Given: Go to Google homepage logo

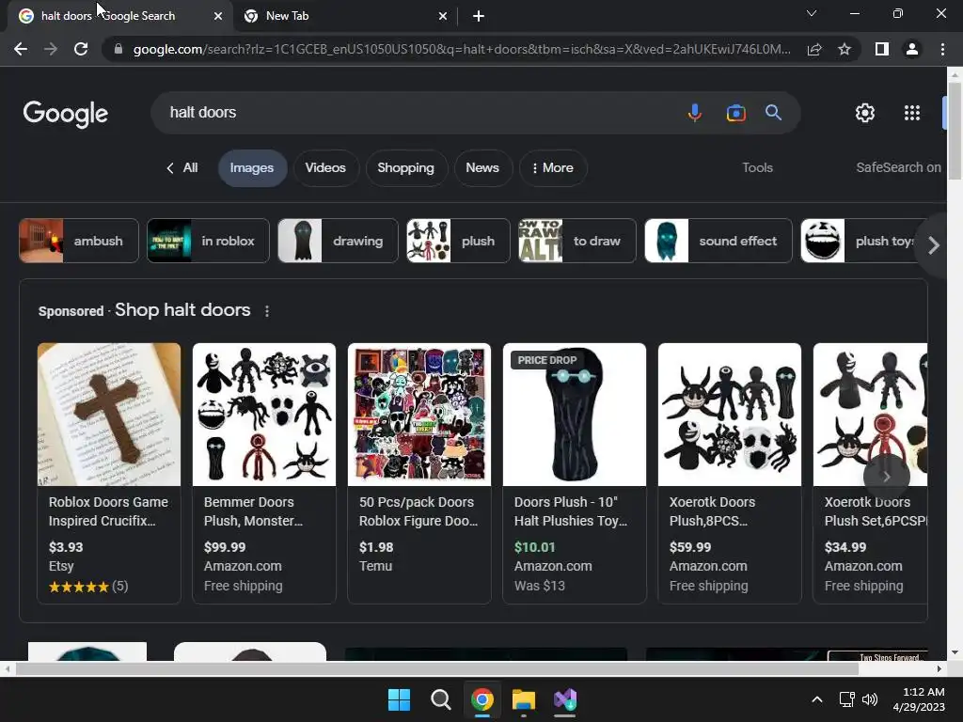Looking at the screenshot, I should pyautogui.click(x=66, y=114).
